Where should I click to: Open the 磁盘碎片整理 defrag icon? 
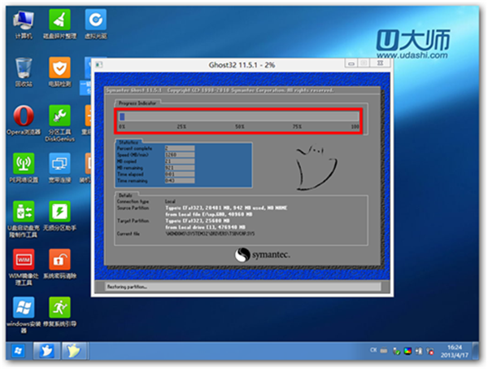point(59,21)
